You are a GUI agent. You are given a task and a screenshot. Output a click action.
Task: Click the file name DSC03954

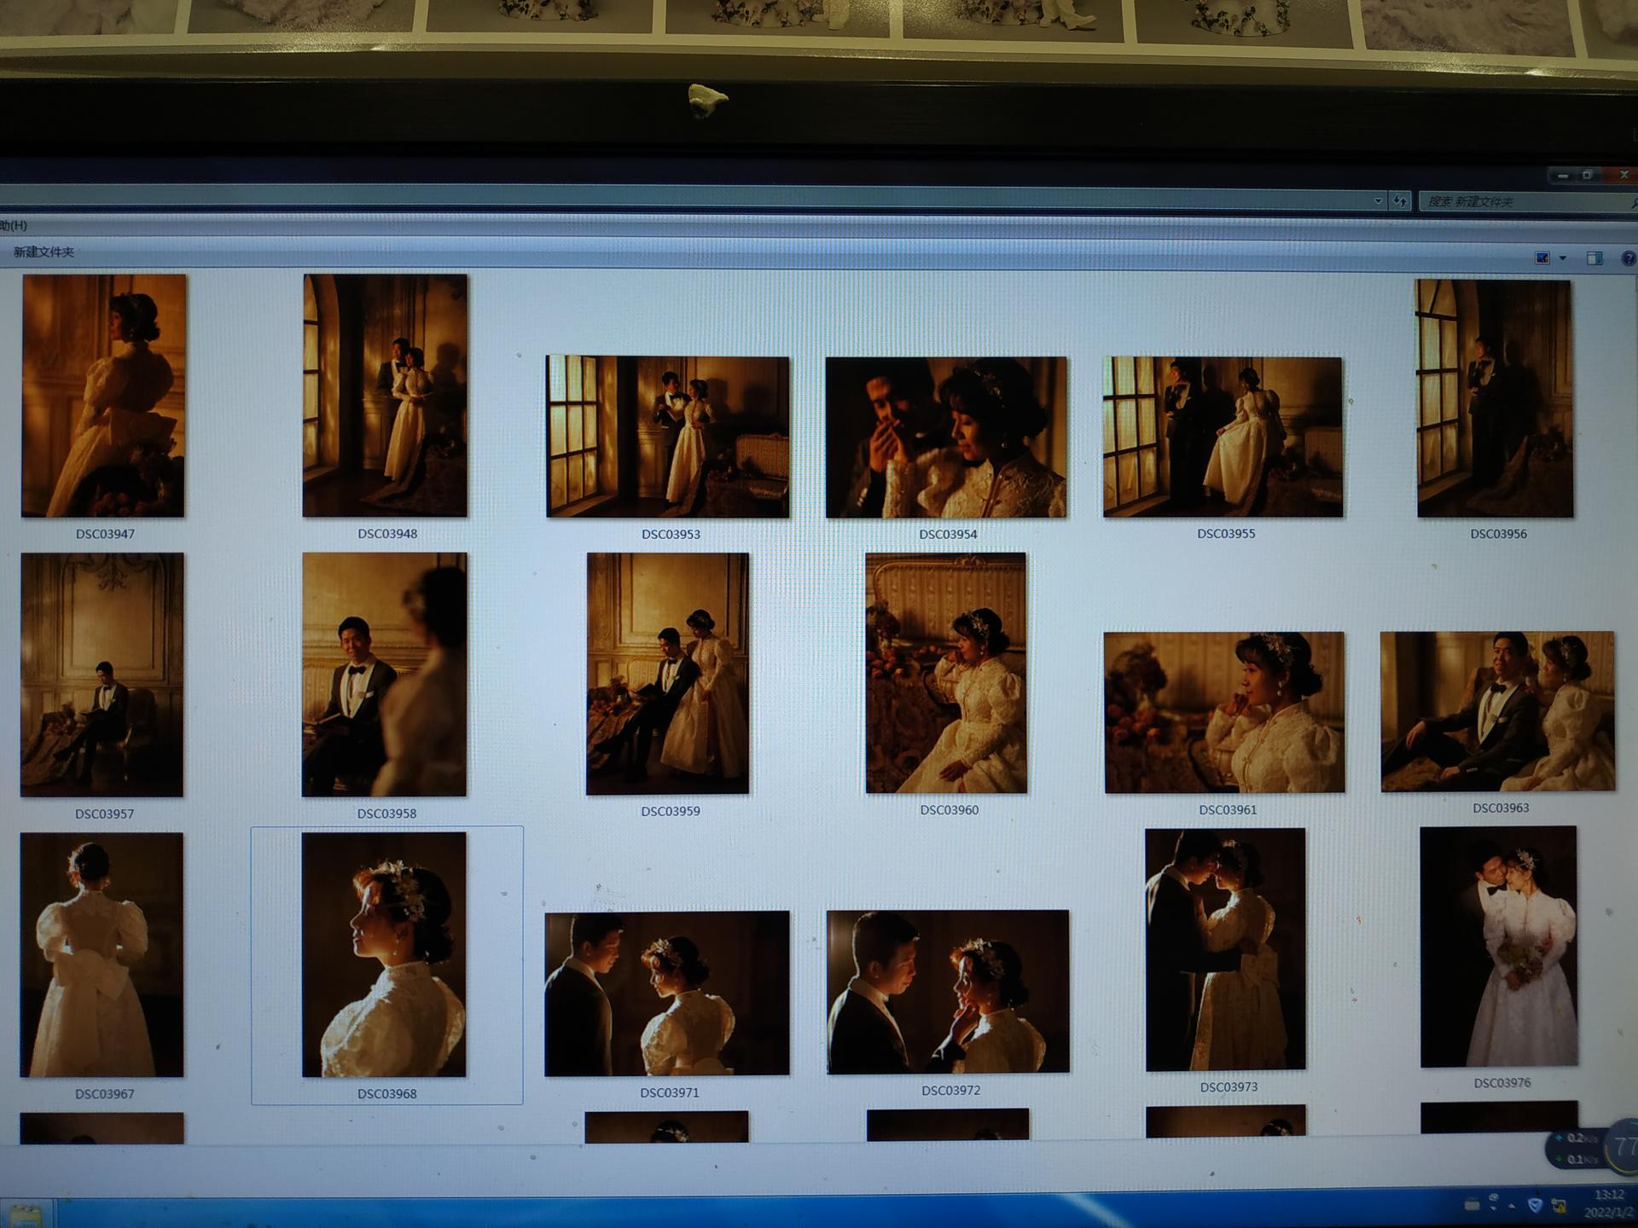point(948,534)
